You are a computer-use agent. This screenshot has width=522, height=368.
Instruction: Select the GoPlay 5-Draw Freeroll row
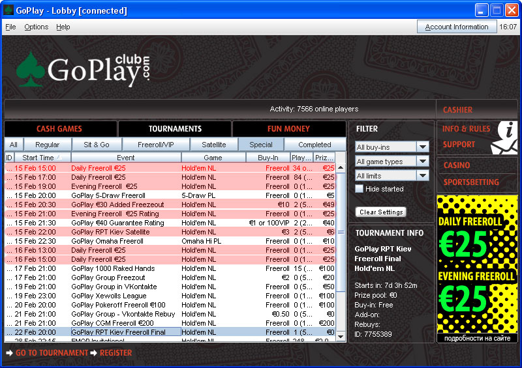pos(170,195)
